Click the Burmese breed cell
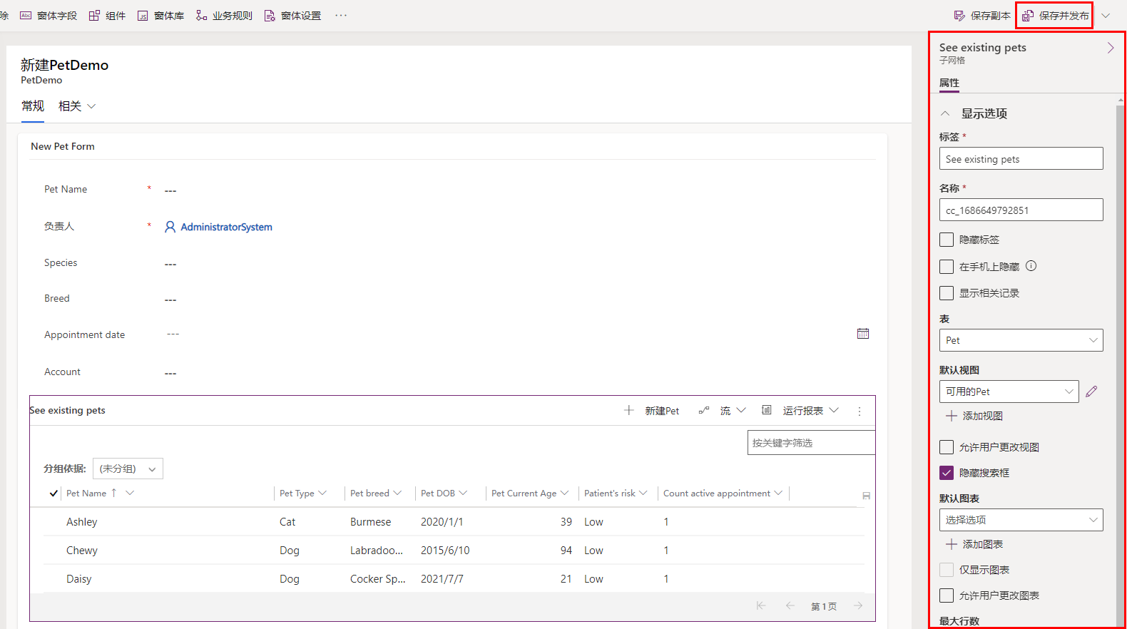 [x=371, y=522]
